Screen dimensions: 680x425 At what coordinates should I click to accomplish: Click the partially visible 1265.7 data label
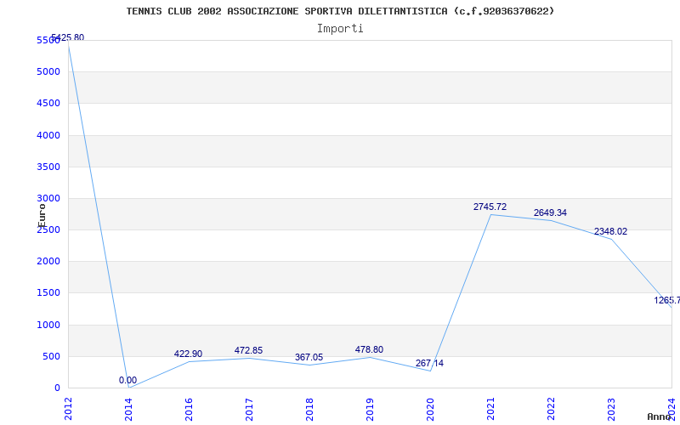(667, 300)
